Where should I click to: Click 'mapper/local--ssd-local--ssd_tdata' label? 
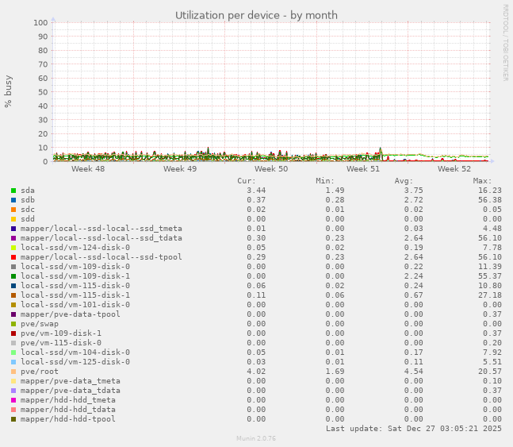(x=101, y=238)
